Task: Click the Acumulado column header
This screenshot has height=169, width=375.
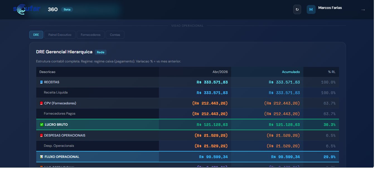Action: click(291, 72)
